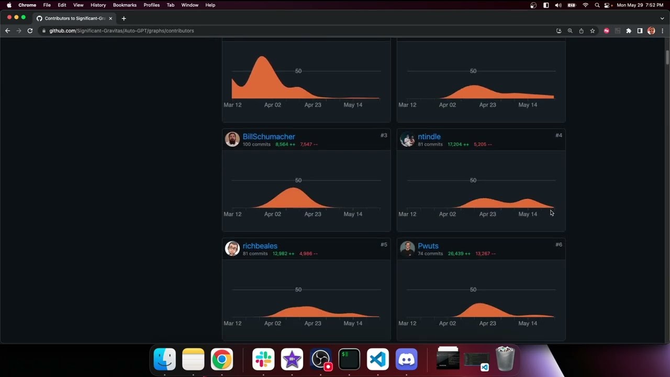Image resolution: width=670 pixels, height=377 pixels.
Task: Expand the tab search chevron
Action: pos(662,18)
